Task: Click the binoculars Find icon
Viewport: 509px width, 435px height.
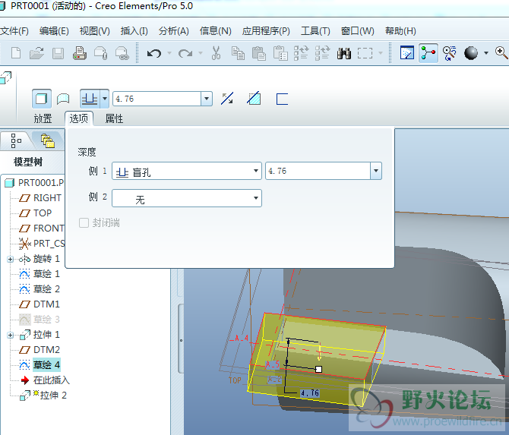Action: point(344,53)
